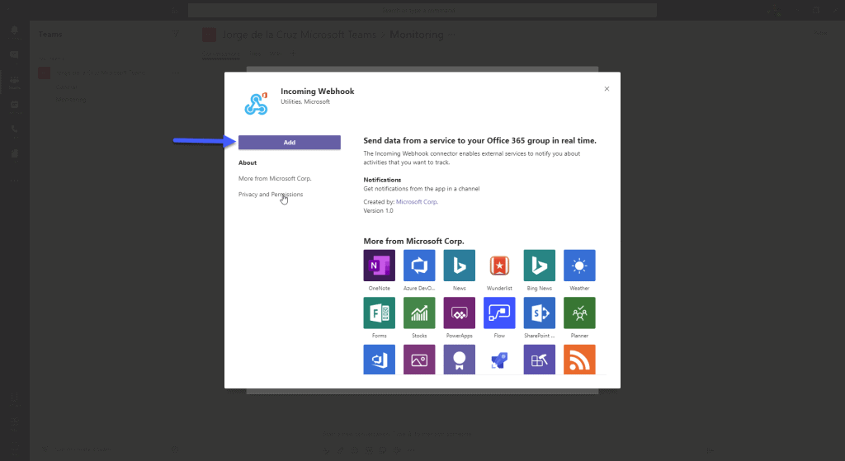Open the orange RSS feed tile
845x461 pixels.
pos(579,360)
